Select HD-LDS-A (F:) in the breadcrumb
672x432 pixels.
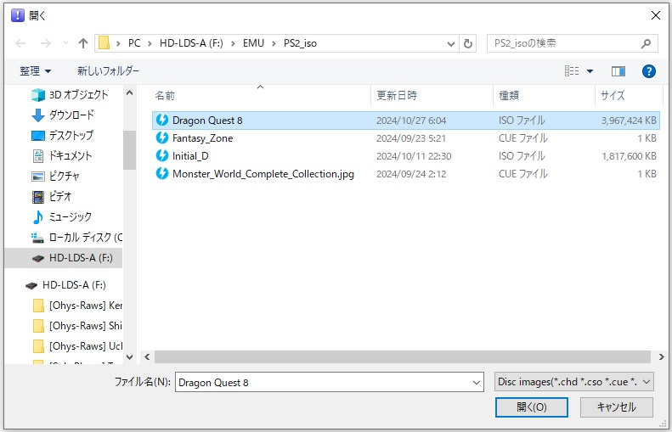click(x=191, y=43)
